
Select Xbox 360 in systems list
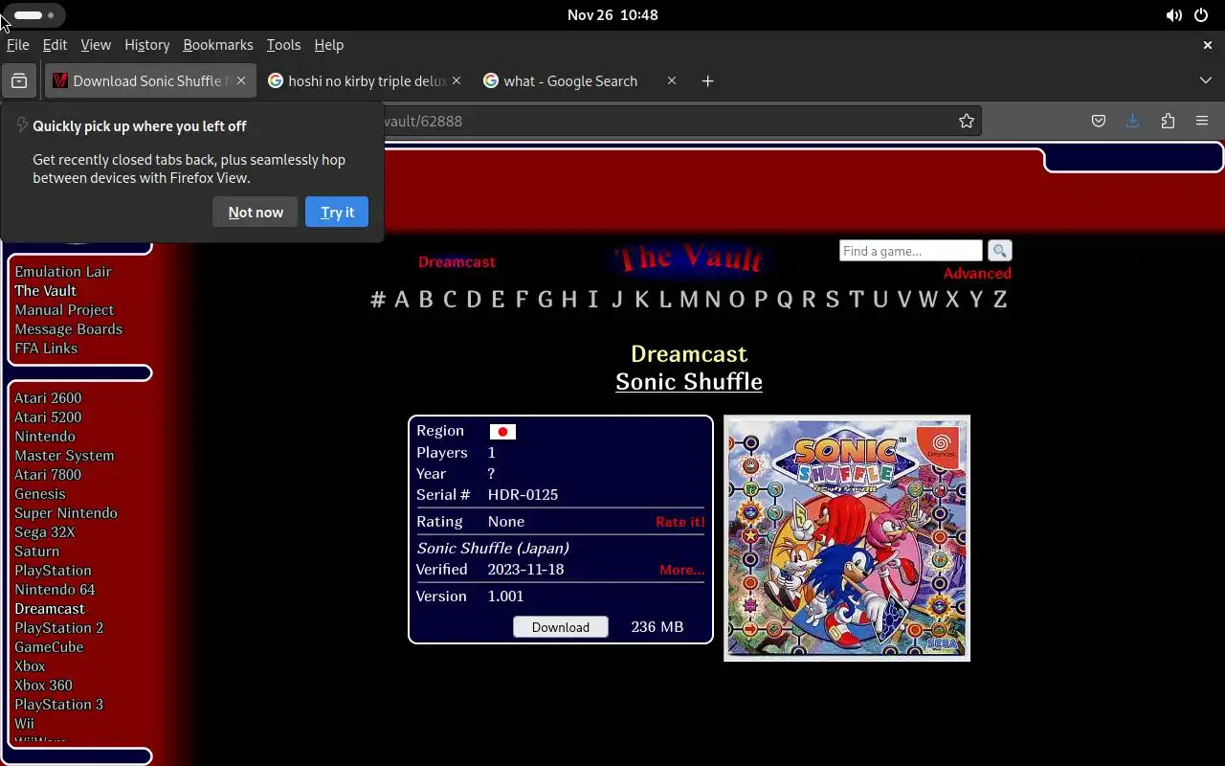(43, 686)
